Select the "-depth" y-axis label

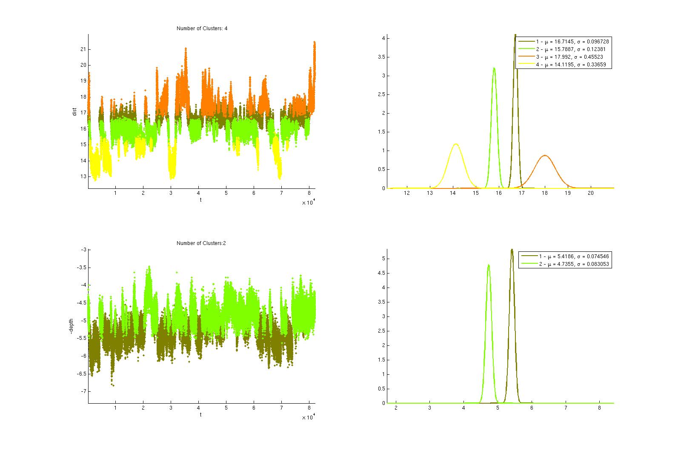pyautogui.click(x=71, y=326)
